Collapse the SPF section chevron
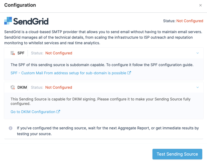 [x=197, y=53]
